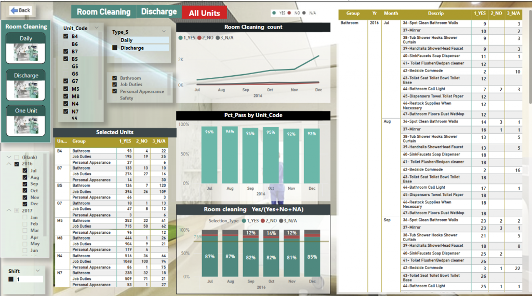
Task: Toggle the Jul 2016 month checkbox
Action: (x=25, y=171)
